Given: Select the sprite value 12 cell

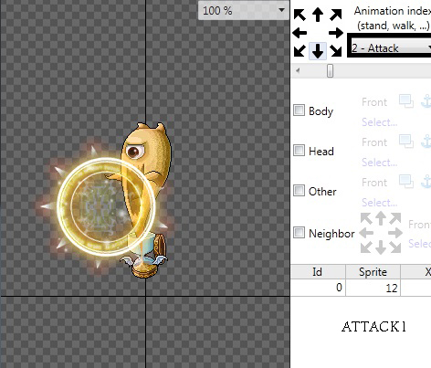Looking at the screenshot, I should click(373, 288).
